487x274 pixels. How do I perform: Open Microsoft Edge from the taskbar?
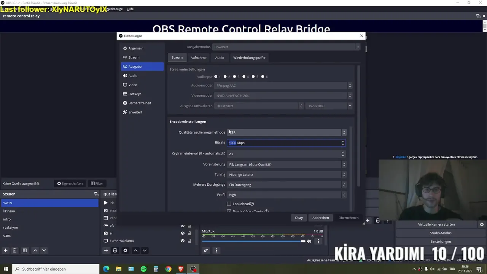106,269
